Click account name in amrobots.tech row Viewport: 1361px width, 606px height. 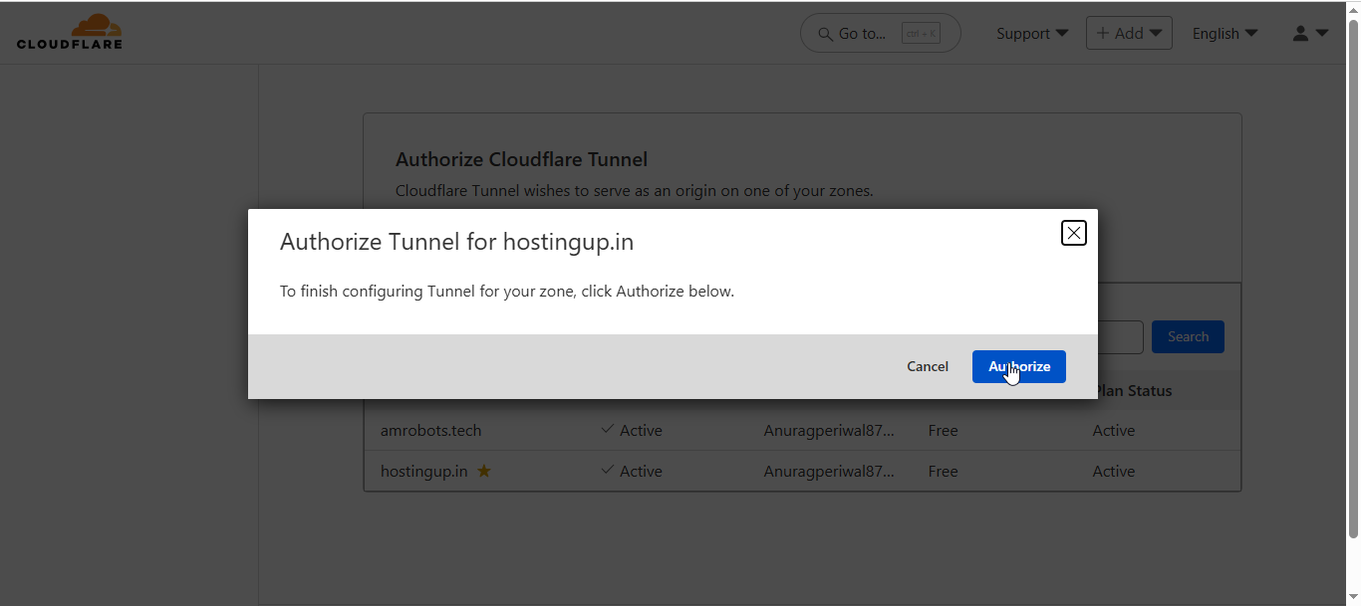point(829,431)
